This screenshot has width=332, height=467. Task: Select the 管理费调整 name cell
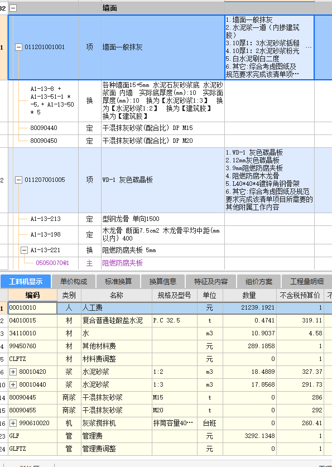pos(117,449)
